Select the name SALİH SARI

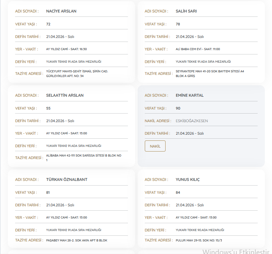(186, 11)
